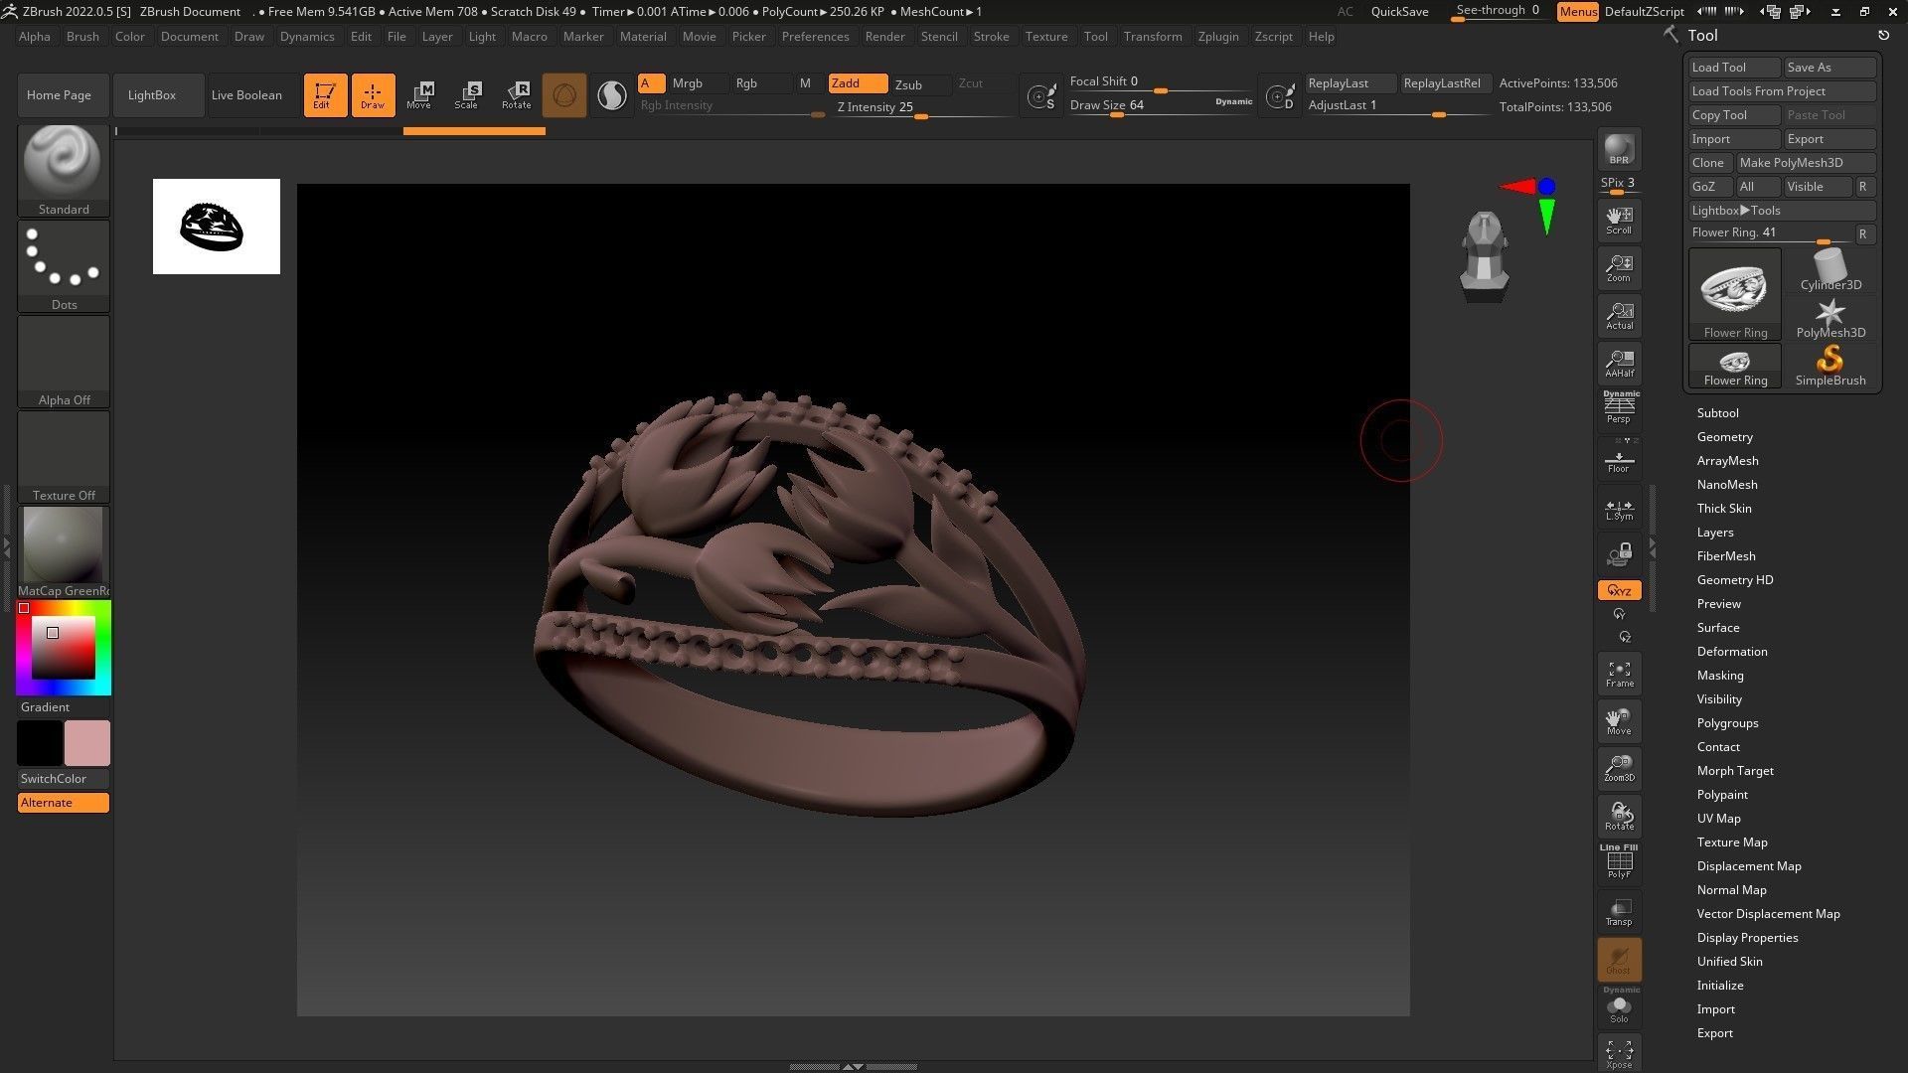Click the sculptris pro sphere icon
This screenshot has width=1908, height=1073.
tap(563, 94)
